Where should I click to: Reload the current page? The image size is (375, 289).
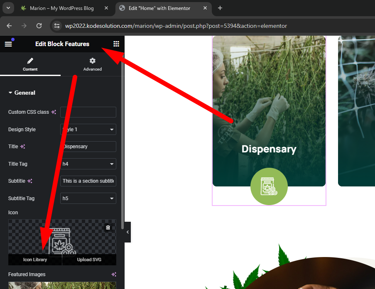click(39, 26)
